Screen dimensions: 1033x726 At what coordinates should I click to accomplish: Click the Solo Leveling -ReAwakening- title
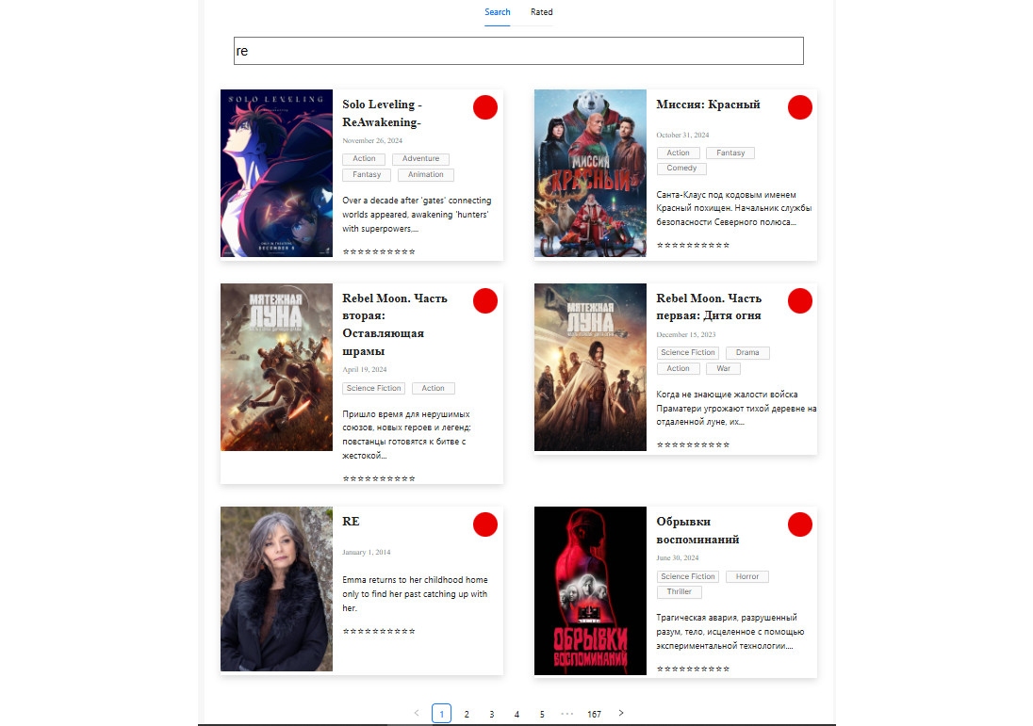(382, 113)
